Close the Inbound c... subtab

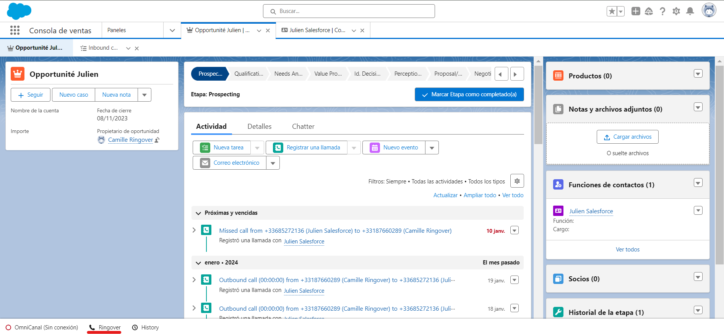click(x=137, y=49)
